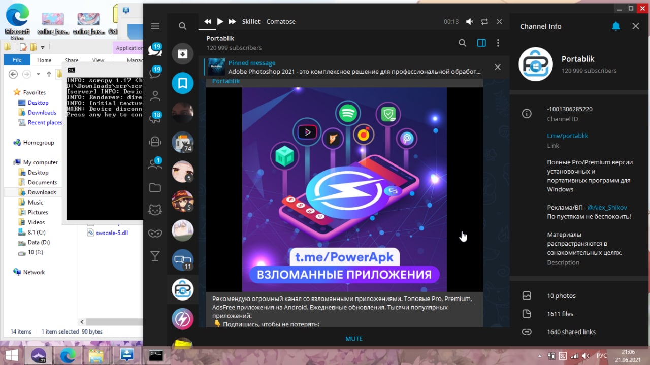Open the robot bots folder in sidebar
Image resolution: width=650 pixels, height=365 pixels.
point(155,142)
